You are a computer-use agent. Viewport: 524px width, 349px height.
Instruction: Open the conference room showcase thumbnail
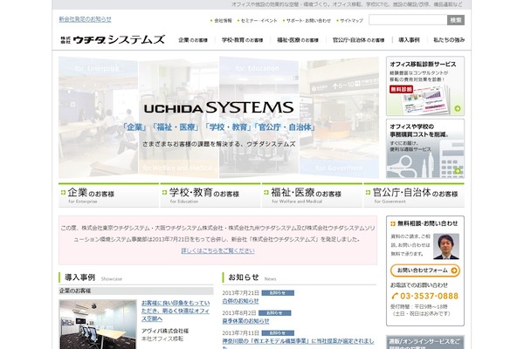(98, 325)
